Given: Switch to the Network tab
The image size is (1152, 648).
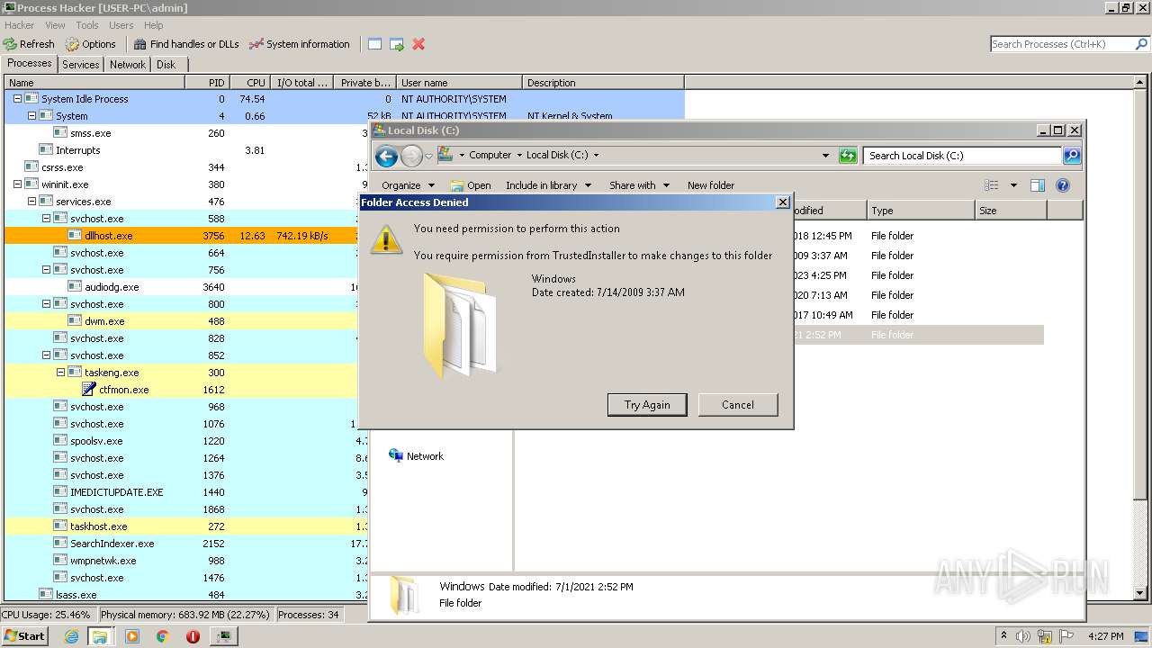Looking at the screenshot, I should [128, 65].
